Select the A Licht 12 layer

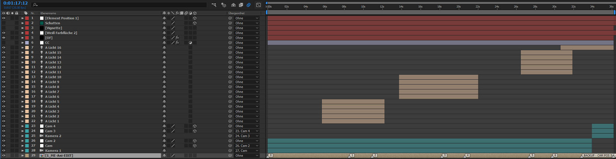click(x=53, y=67)
